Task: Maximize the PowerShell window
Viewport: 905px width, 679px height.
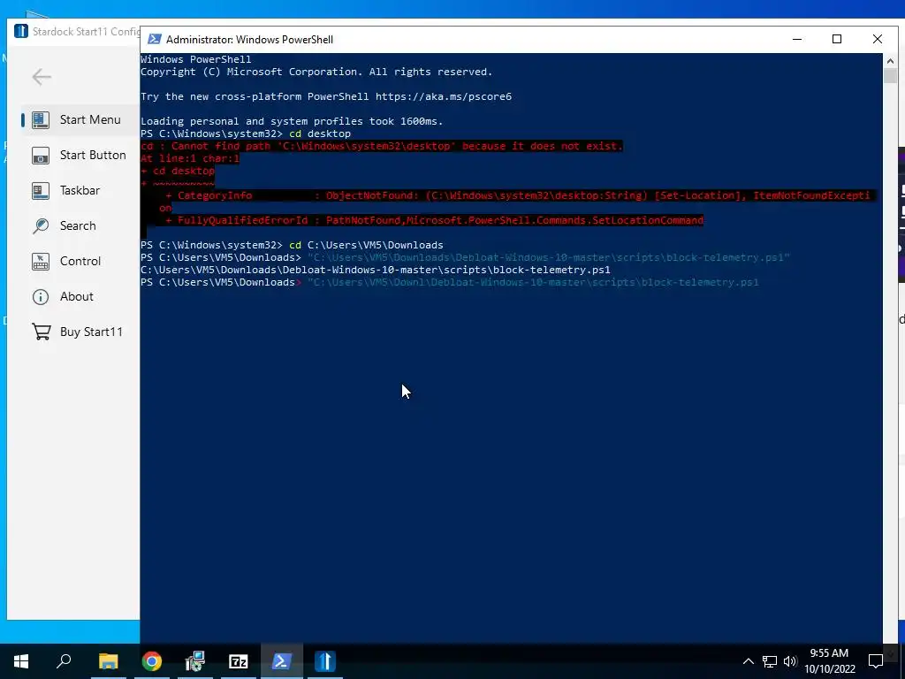Action: pos(837,39)
